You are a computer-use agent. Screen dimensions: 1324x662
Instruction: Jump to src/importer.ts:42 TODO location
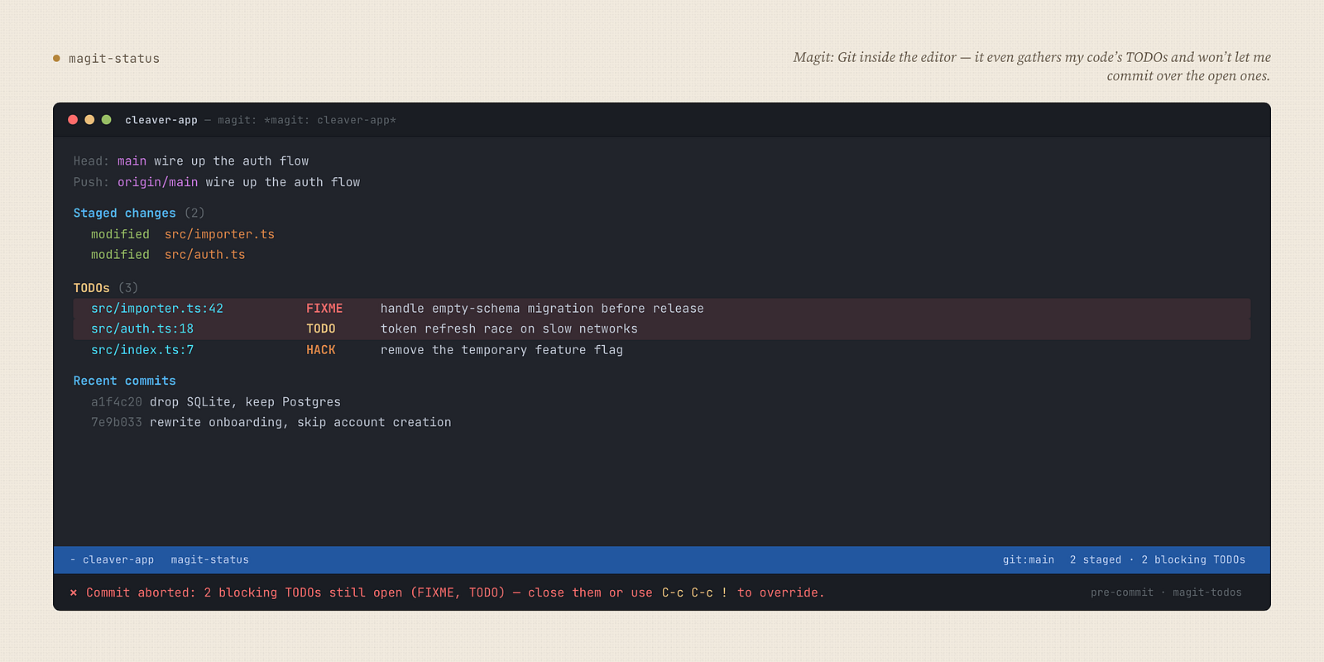click(x=157, y=309)
